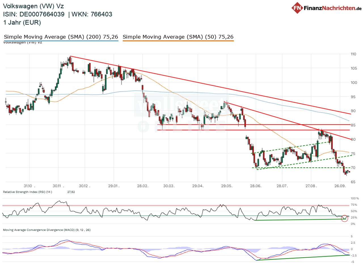Image resolution: width=363 pixels, height=266 pixels.
Task: Click the "100 %" RSI axis label
Action: coord(355,198)
